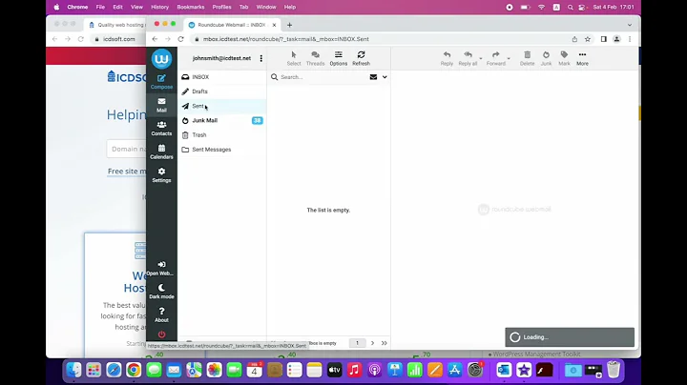
Task: Expand the search options chevron
Action: click(x=385, y=77)
